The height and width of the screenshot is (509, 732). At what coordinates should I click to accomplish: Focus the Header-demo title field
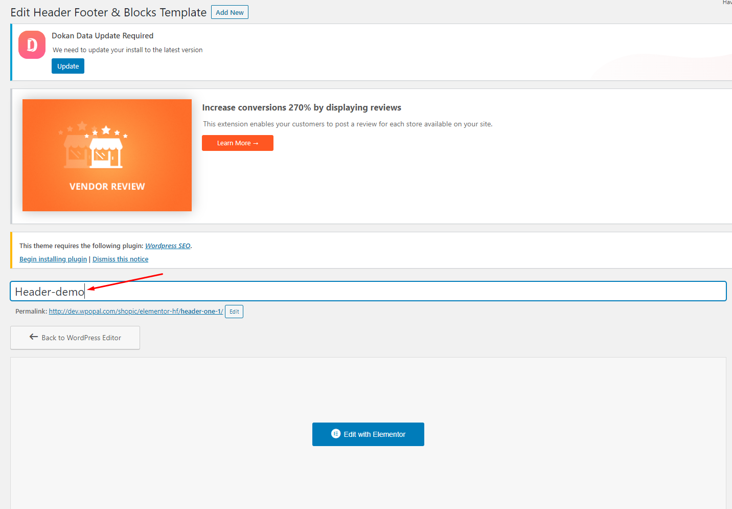pyautogui.click(x=368, y=292)
